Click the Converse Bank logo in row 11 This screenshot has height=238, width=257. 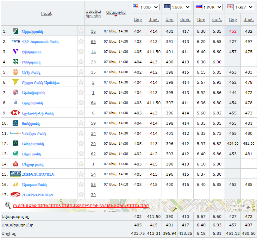[15, 133]
